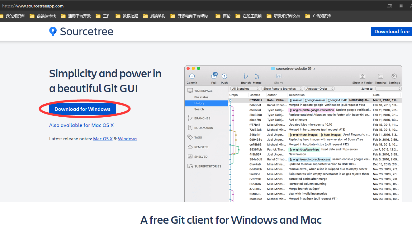Open the All Branches dropdown
Image resolution: width=412 pixels, height=229 pixels.
pyautogui.click(x=245, y=89)
